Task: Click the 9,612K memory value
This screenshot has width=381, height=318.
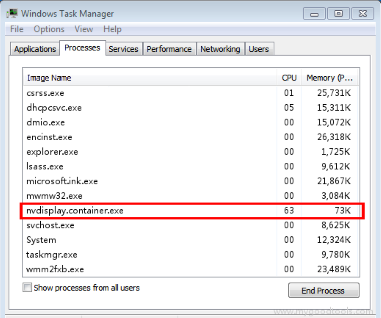Action: (x=336, y=166)
